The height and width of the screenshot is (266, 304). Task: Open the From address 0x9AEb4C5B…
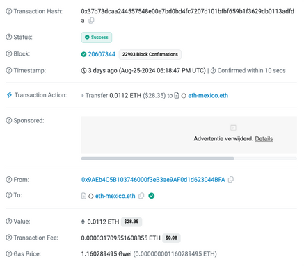pos(153,180)
